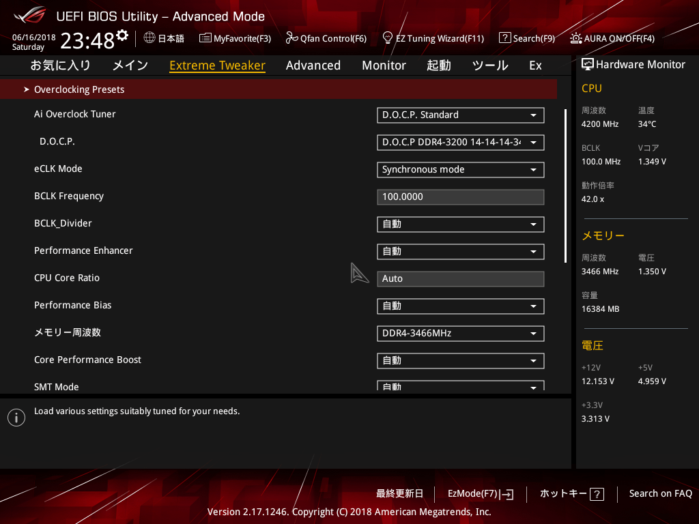Select the SMT Mode label
The width and height of the screenshot is (699, 524).
coord(56,387)
